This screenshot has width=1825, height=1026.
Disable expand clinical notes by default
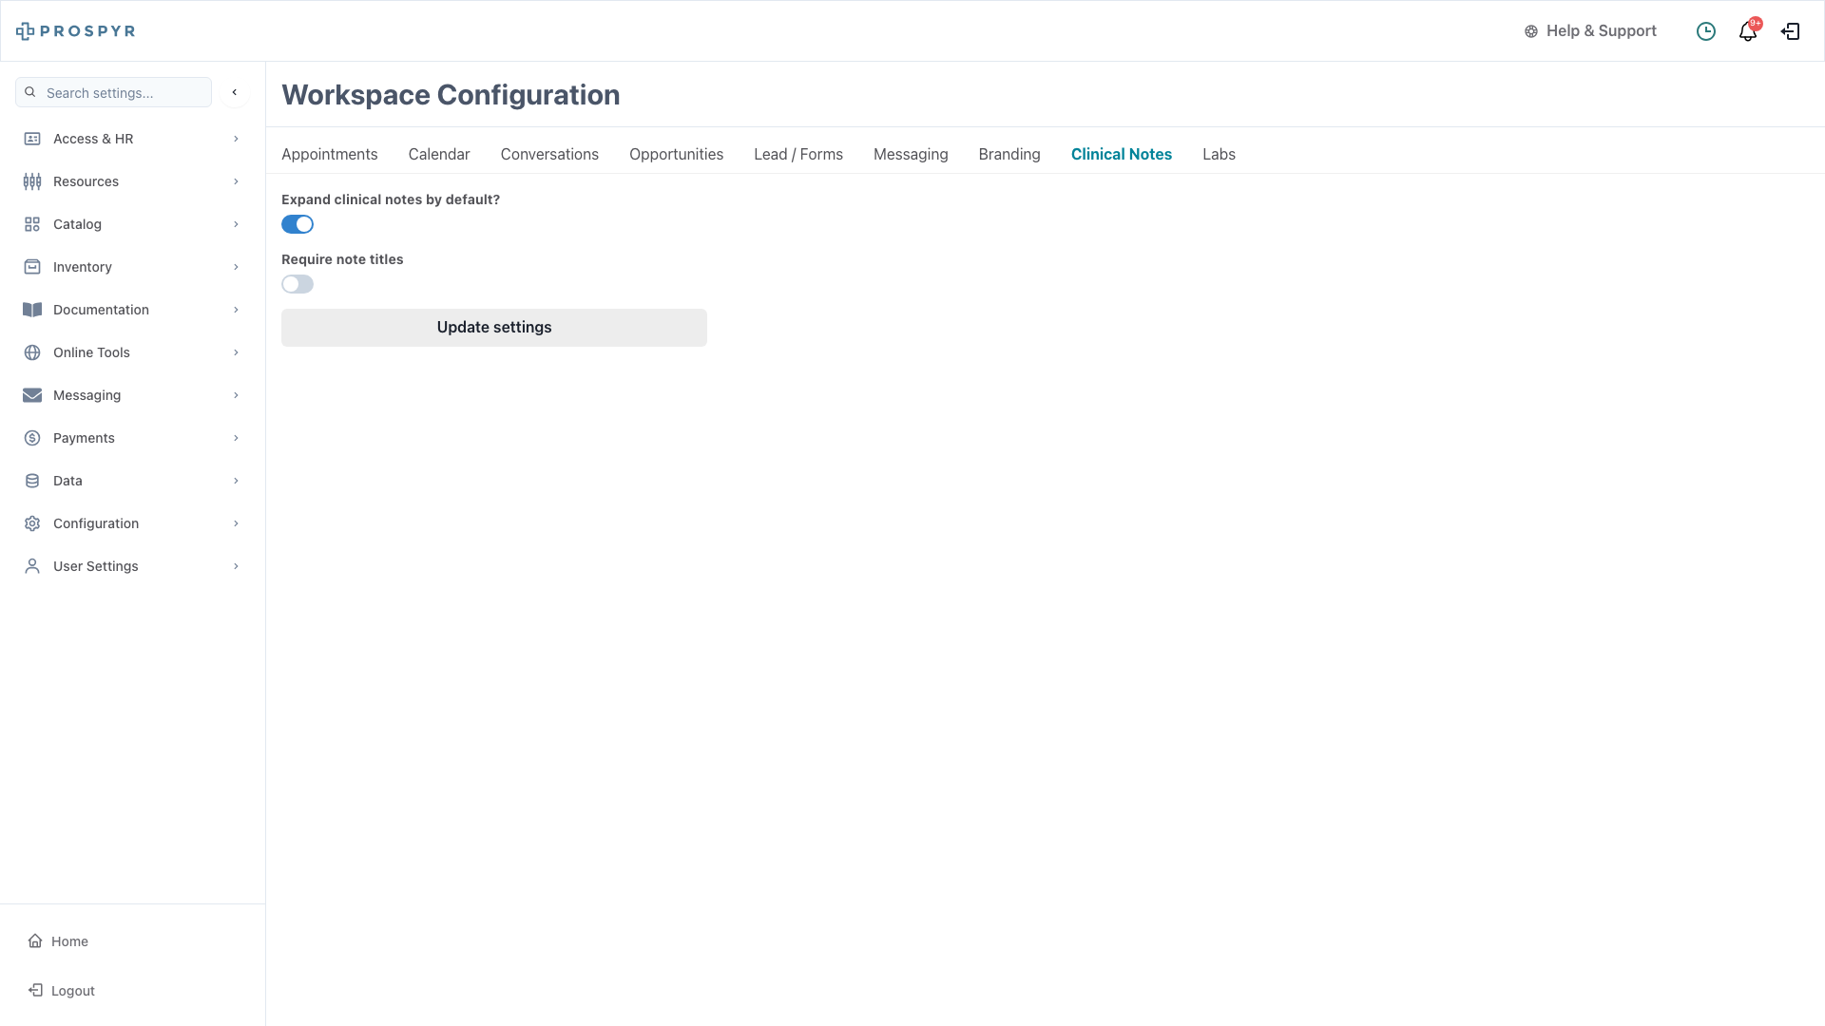(298, 224)
